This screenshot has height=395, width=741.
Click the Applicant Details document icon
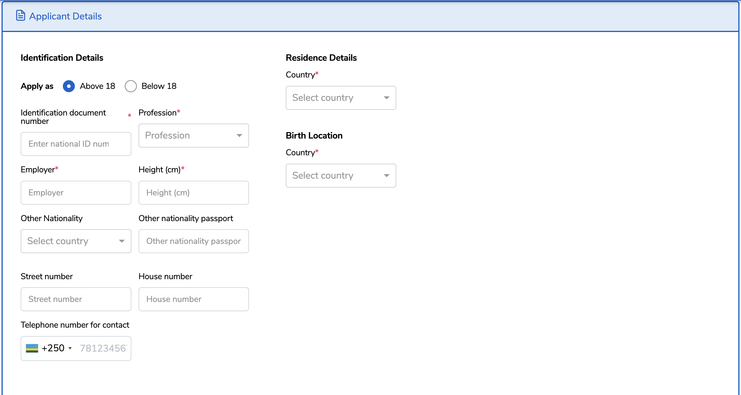(20, 16)
